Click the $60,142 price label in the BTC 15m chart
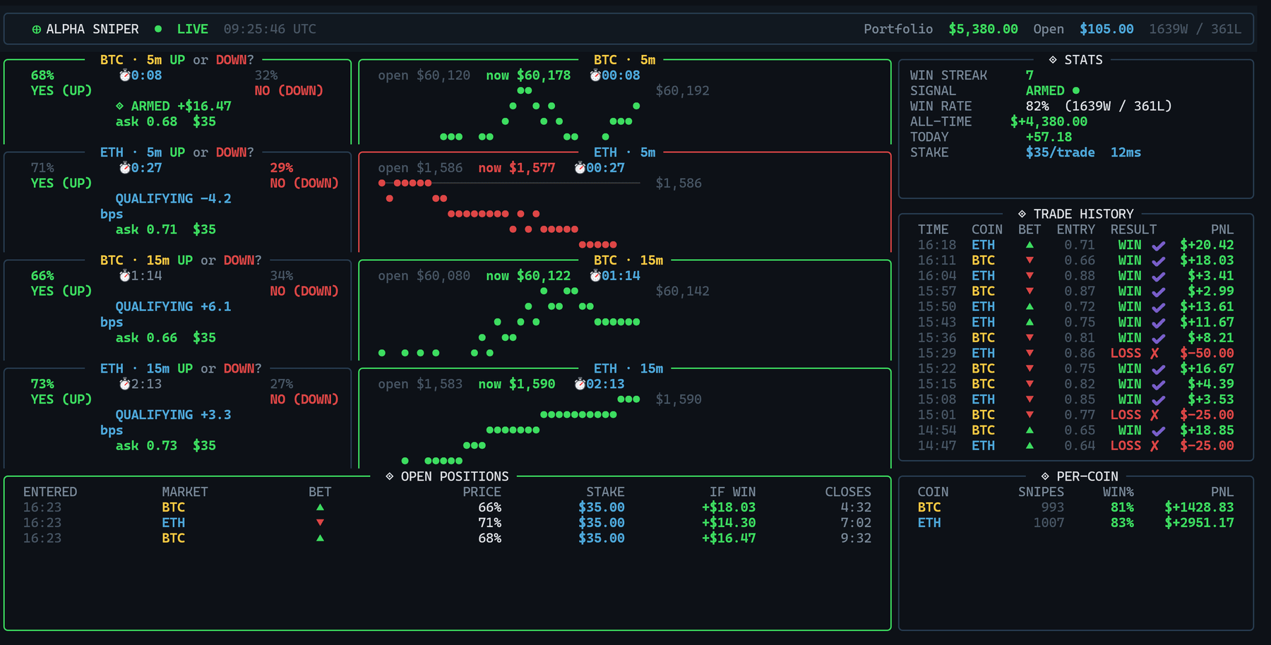The height and width of the screenshot is (645, 1271). [x=682, y=291]
